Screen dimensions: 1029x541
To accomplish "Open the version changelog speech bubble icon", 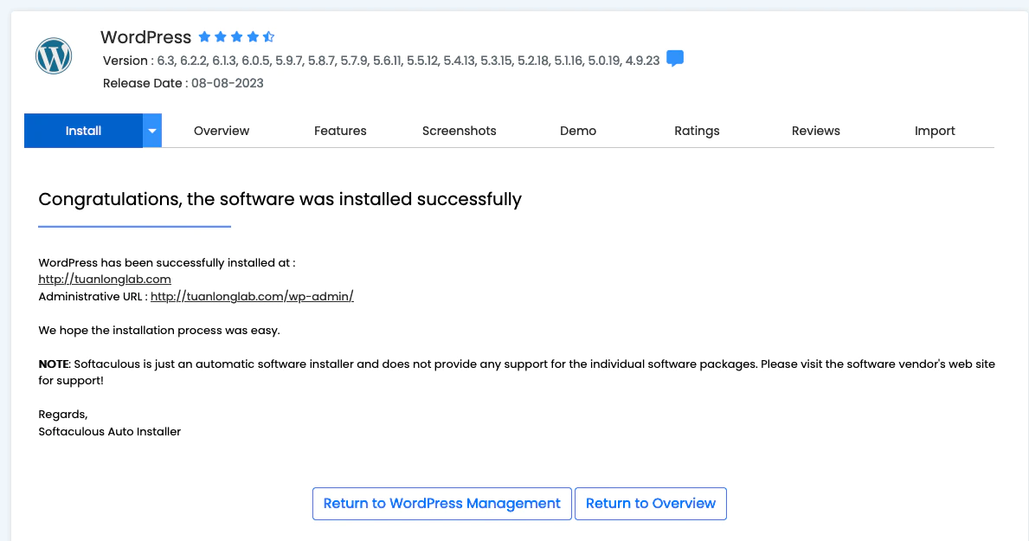I will pyautogui.click(x=675, y=59).
